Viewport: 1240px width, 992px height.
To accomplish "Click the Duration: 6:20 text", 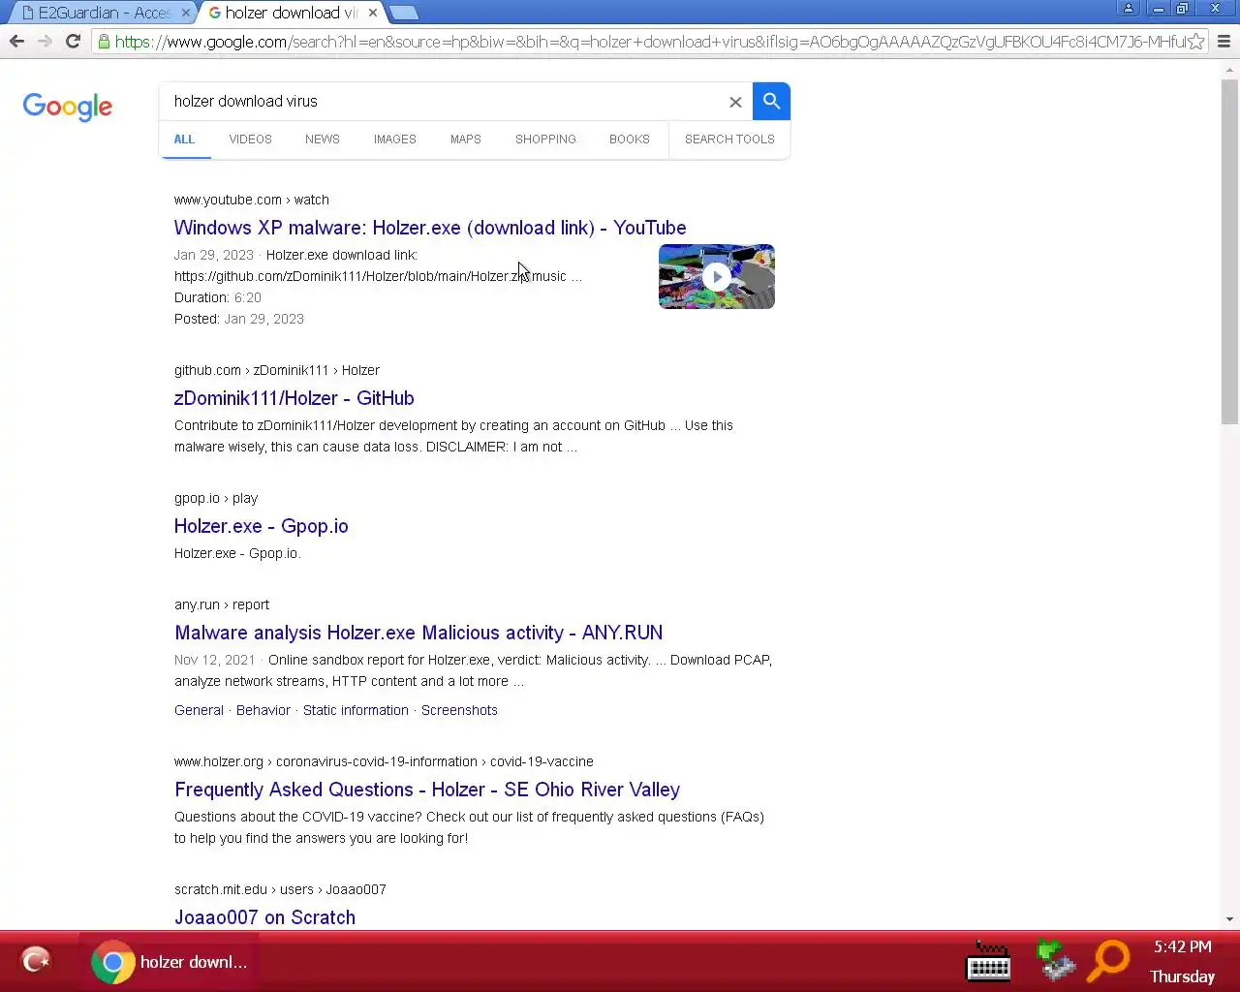I will pyautogui.click(x=218, y=297).
